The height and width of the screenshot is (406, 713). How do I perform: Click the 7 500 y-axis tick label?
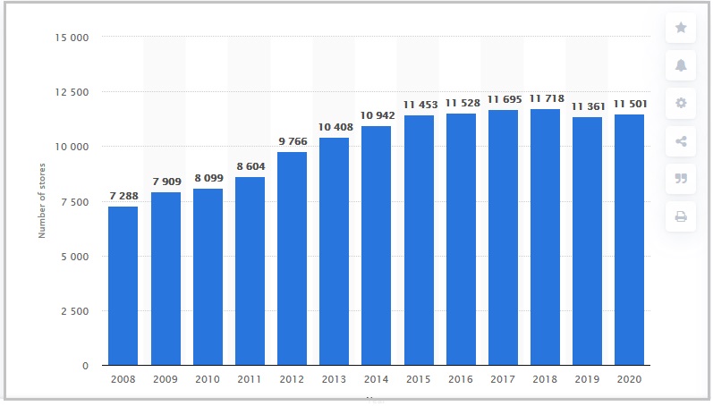[x=75, y=202]
